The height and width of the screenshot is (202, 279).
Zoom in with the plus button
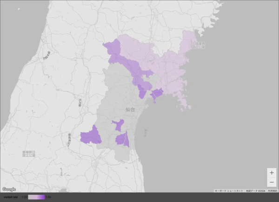272,173
